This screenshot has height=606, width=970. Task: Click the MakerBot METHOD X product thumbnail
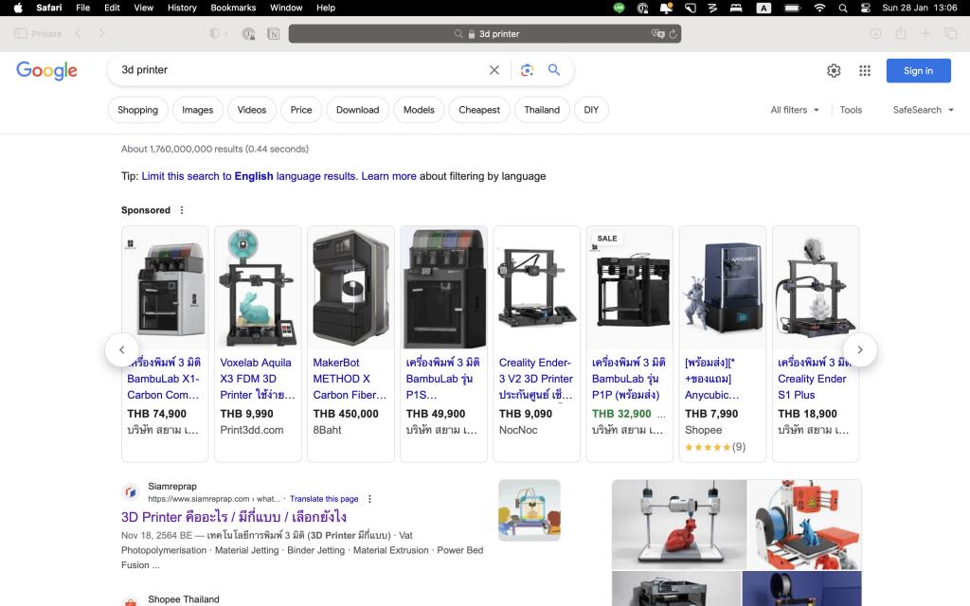pyautogui.click(x=350, y=289)
